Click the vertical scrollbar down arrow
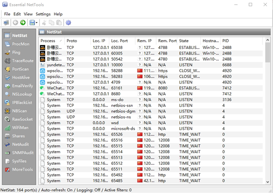Image resolution: width=273 pixels, height=193 pixels. coord(268,182)
